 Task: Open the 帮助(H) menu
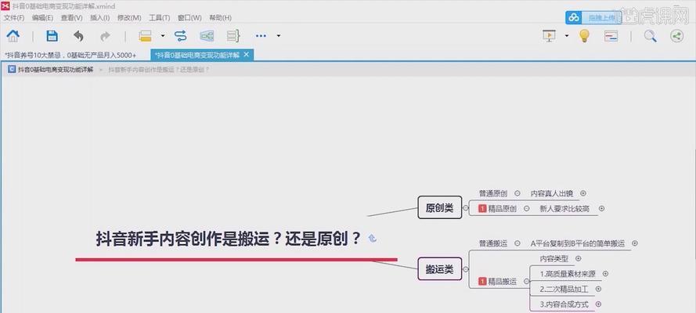tap(220, 18)
